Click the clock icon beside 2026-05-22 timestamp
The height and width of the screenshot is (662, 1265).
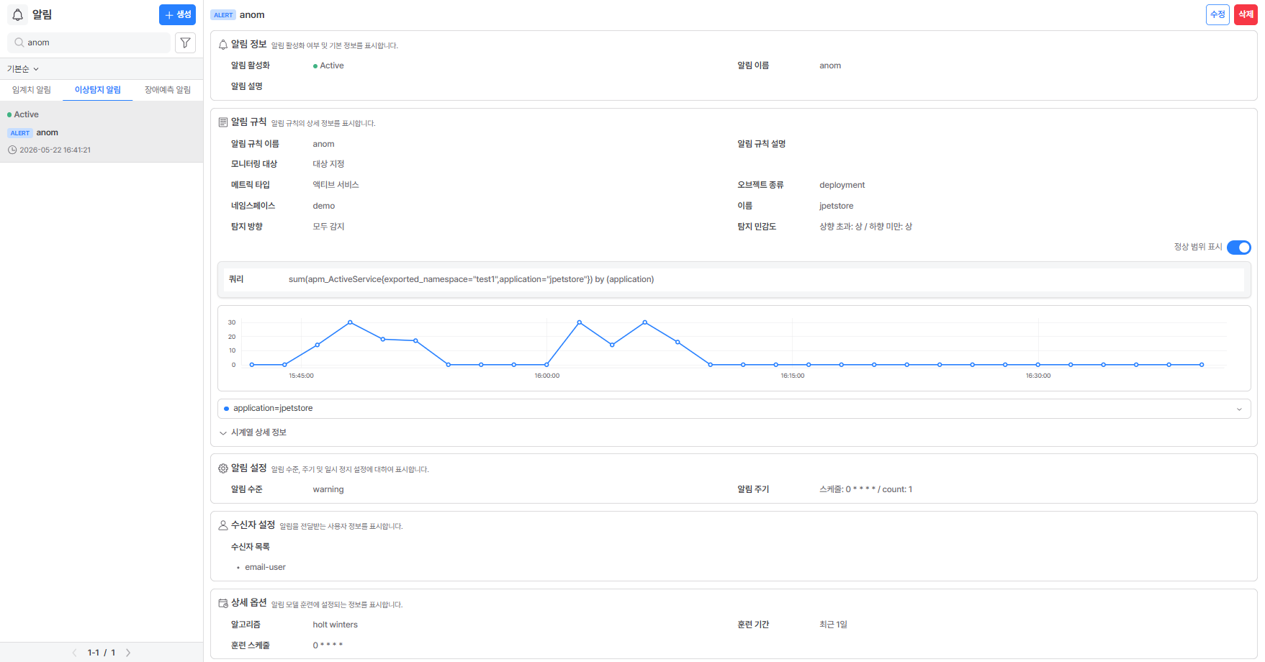pos(12,150)
